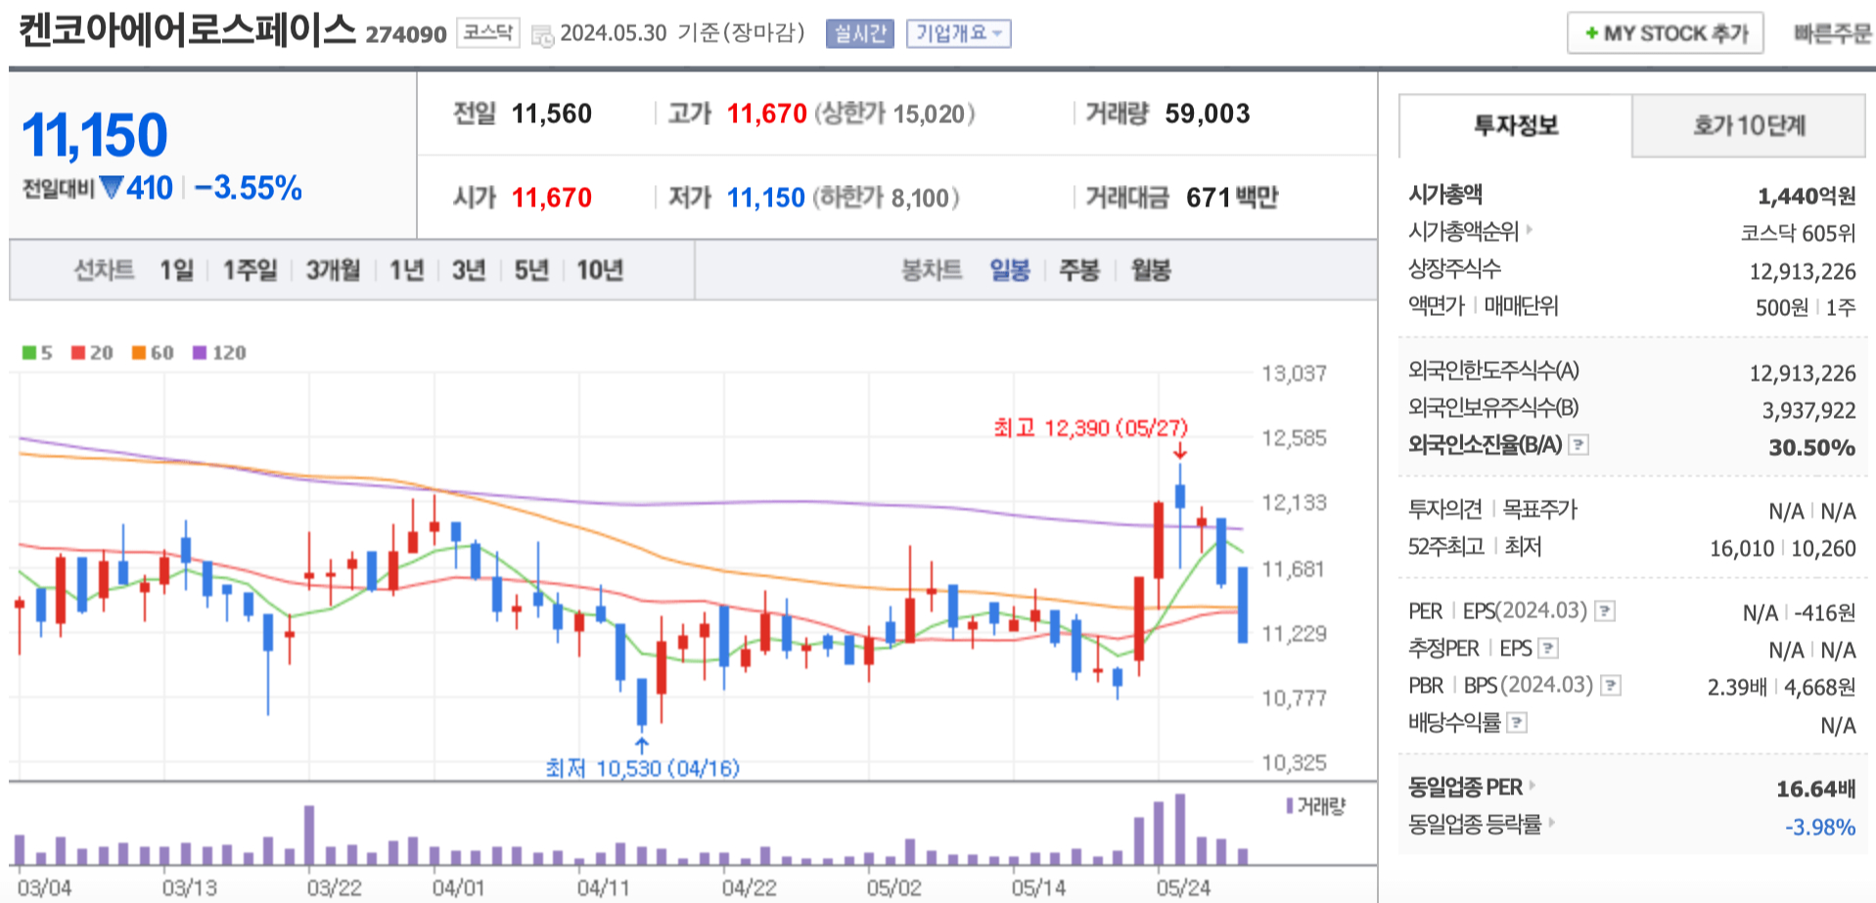Click the red 20-day moving average legend
The image size is (1876, 903).
(92, 352)
